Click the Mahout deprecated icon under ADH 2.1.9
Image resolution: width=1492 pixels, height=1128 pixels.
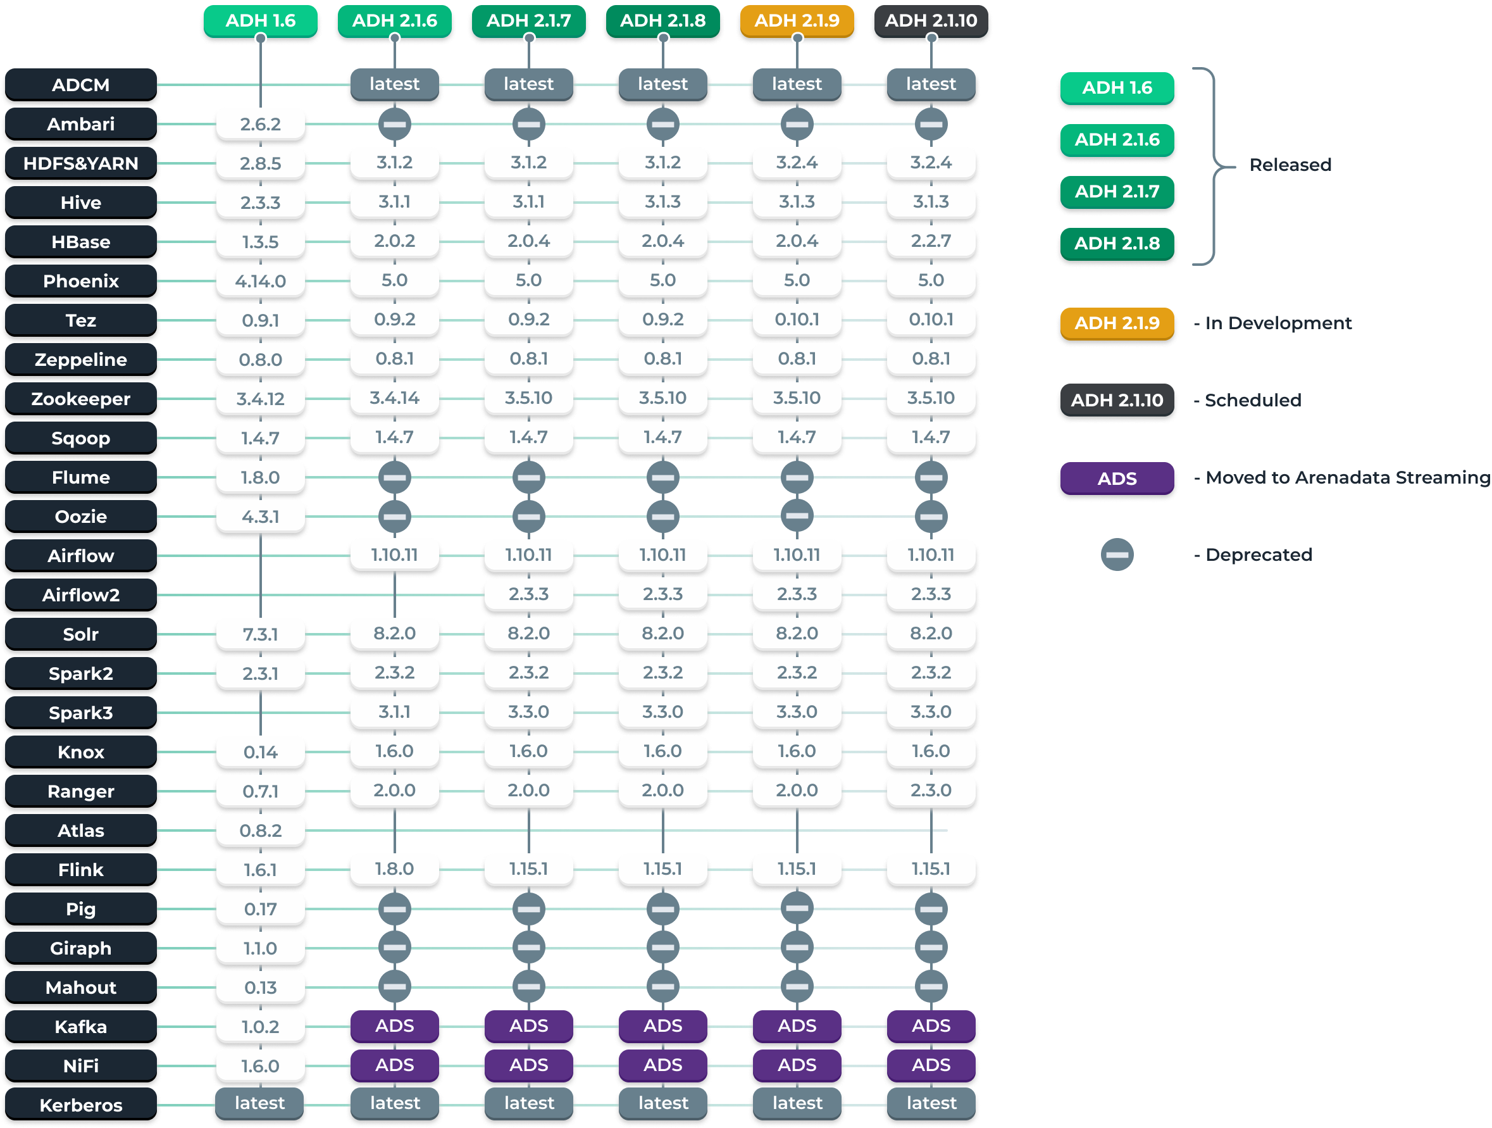tap(797, 986)
